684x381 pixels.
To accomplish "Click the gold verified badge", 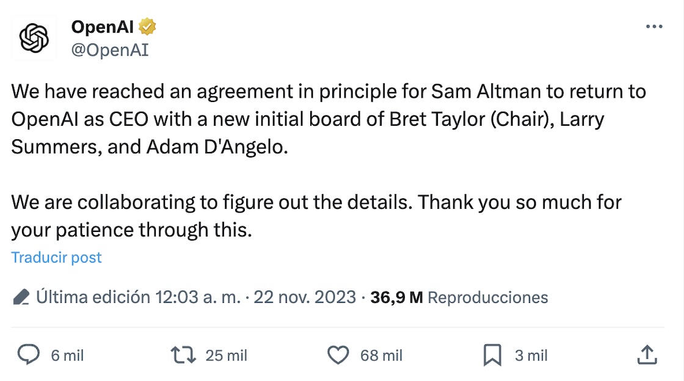I will coord(148,27).
